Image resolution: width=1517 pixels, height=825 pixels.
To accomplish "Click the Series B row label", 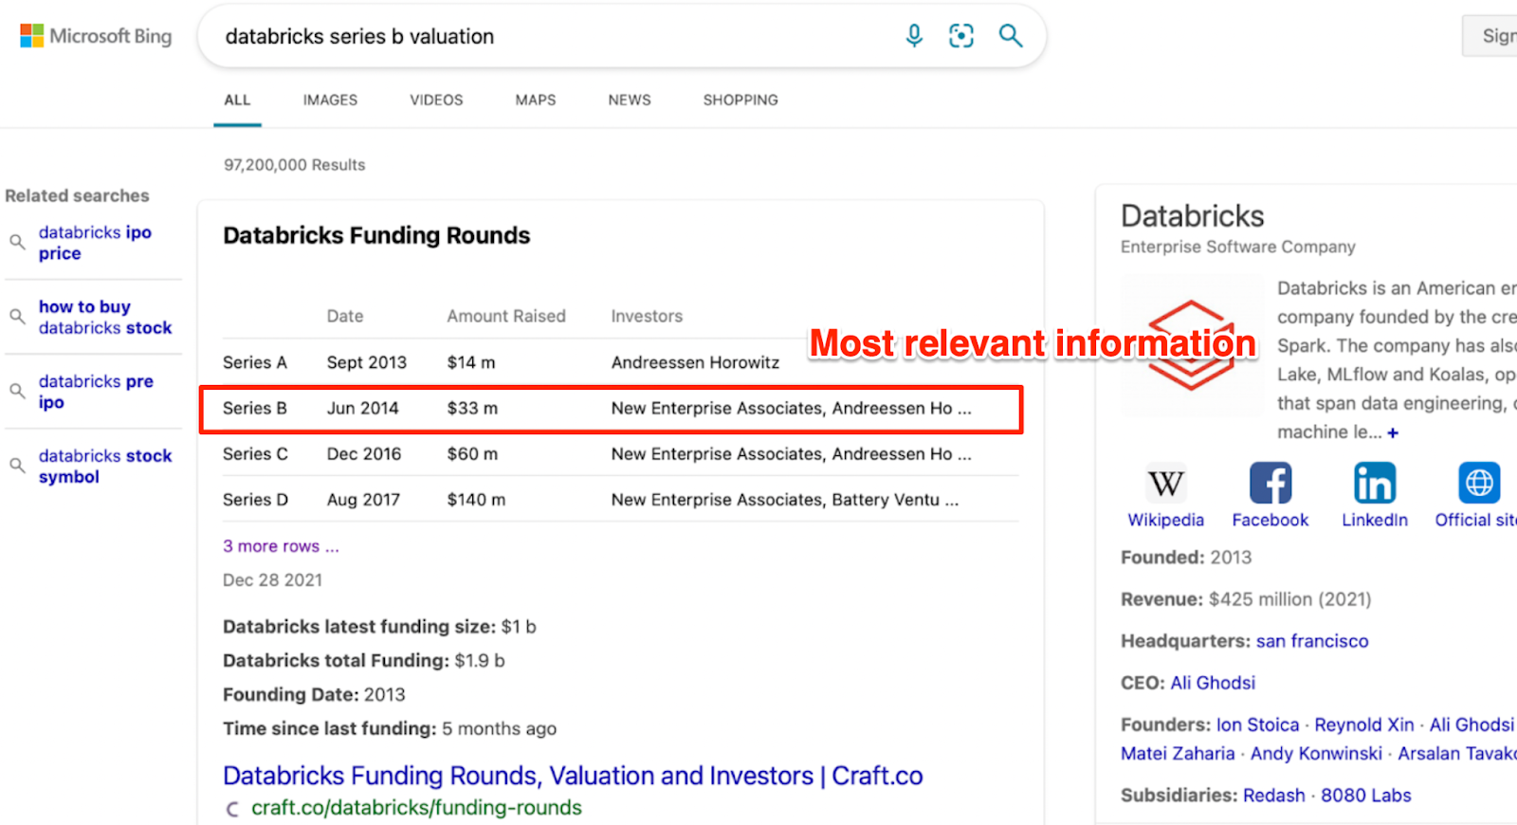I will 254,408.
